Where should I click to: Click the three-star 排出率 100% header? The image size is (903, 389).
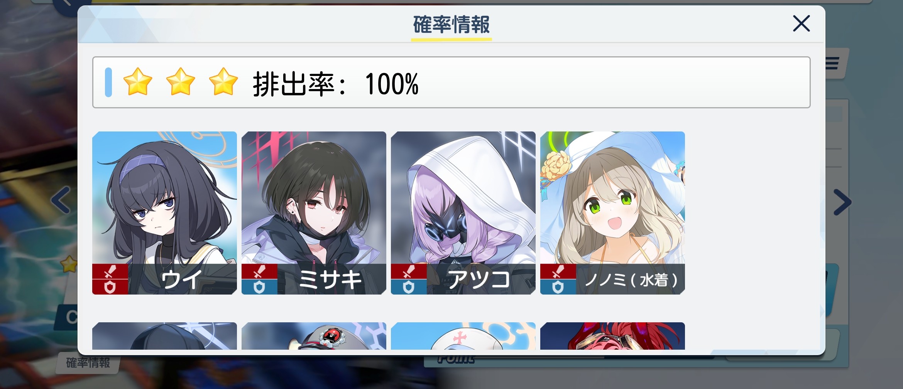point(451,82)
